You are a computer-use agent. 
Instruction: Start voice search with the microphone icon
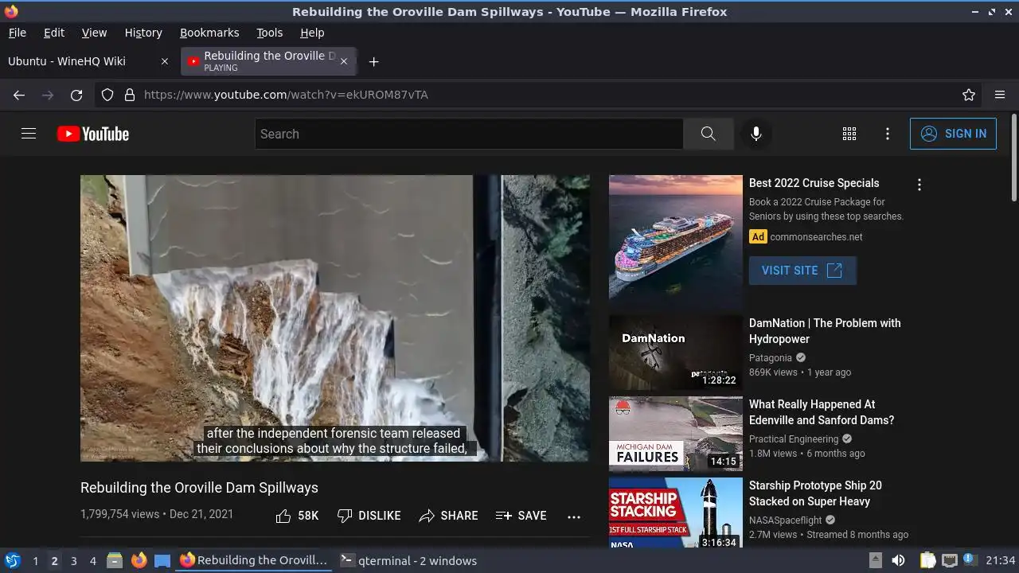click(756, 134)
